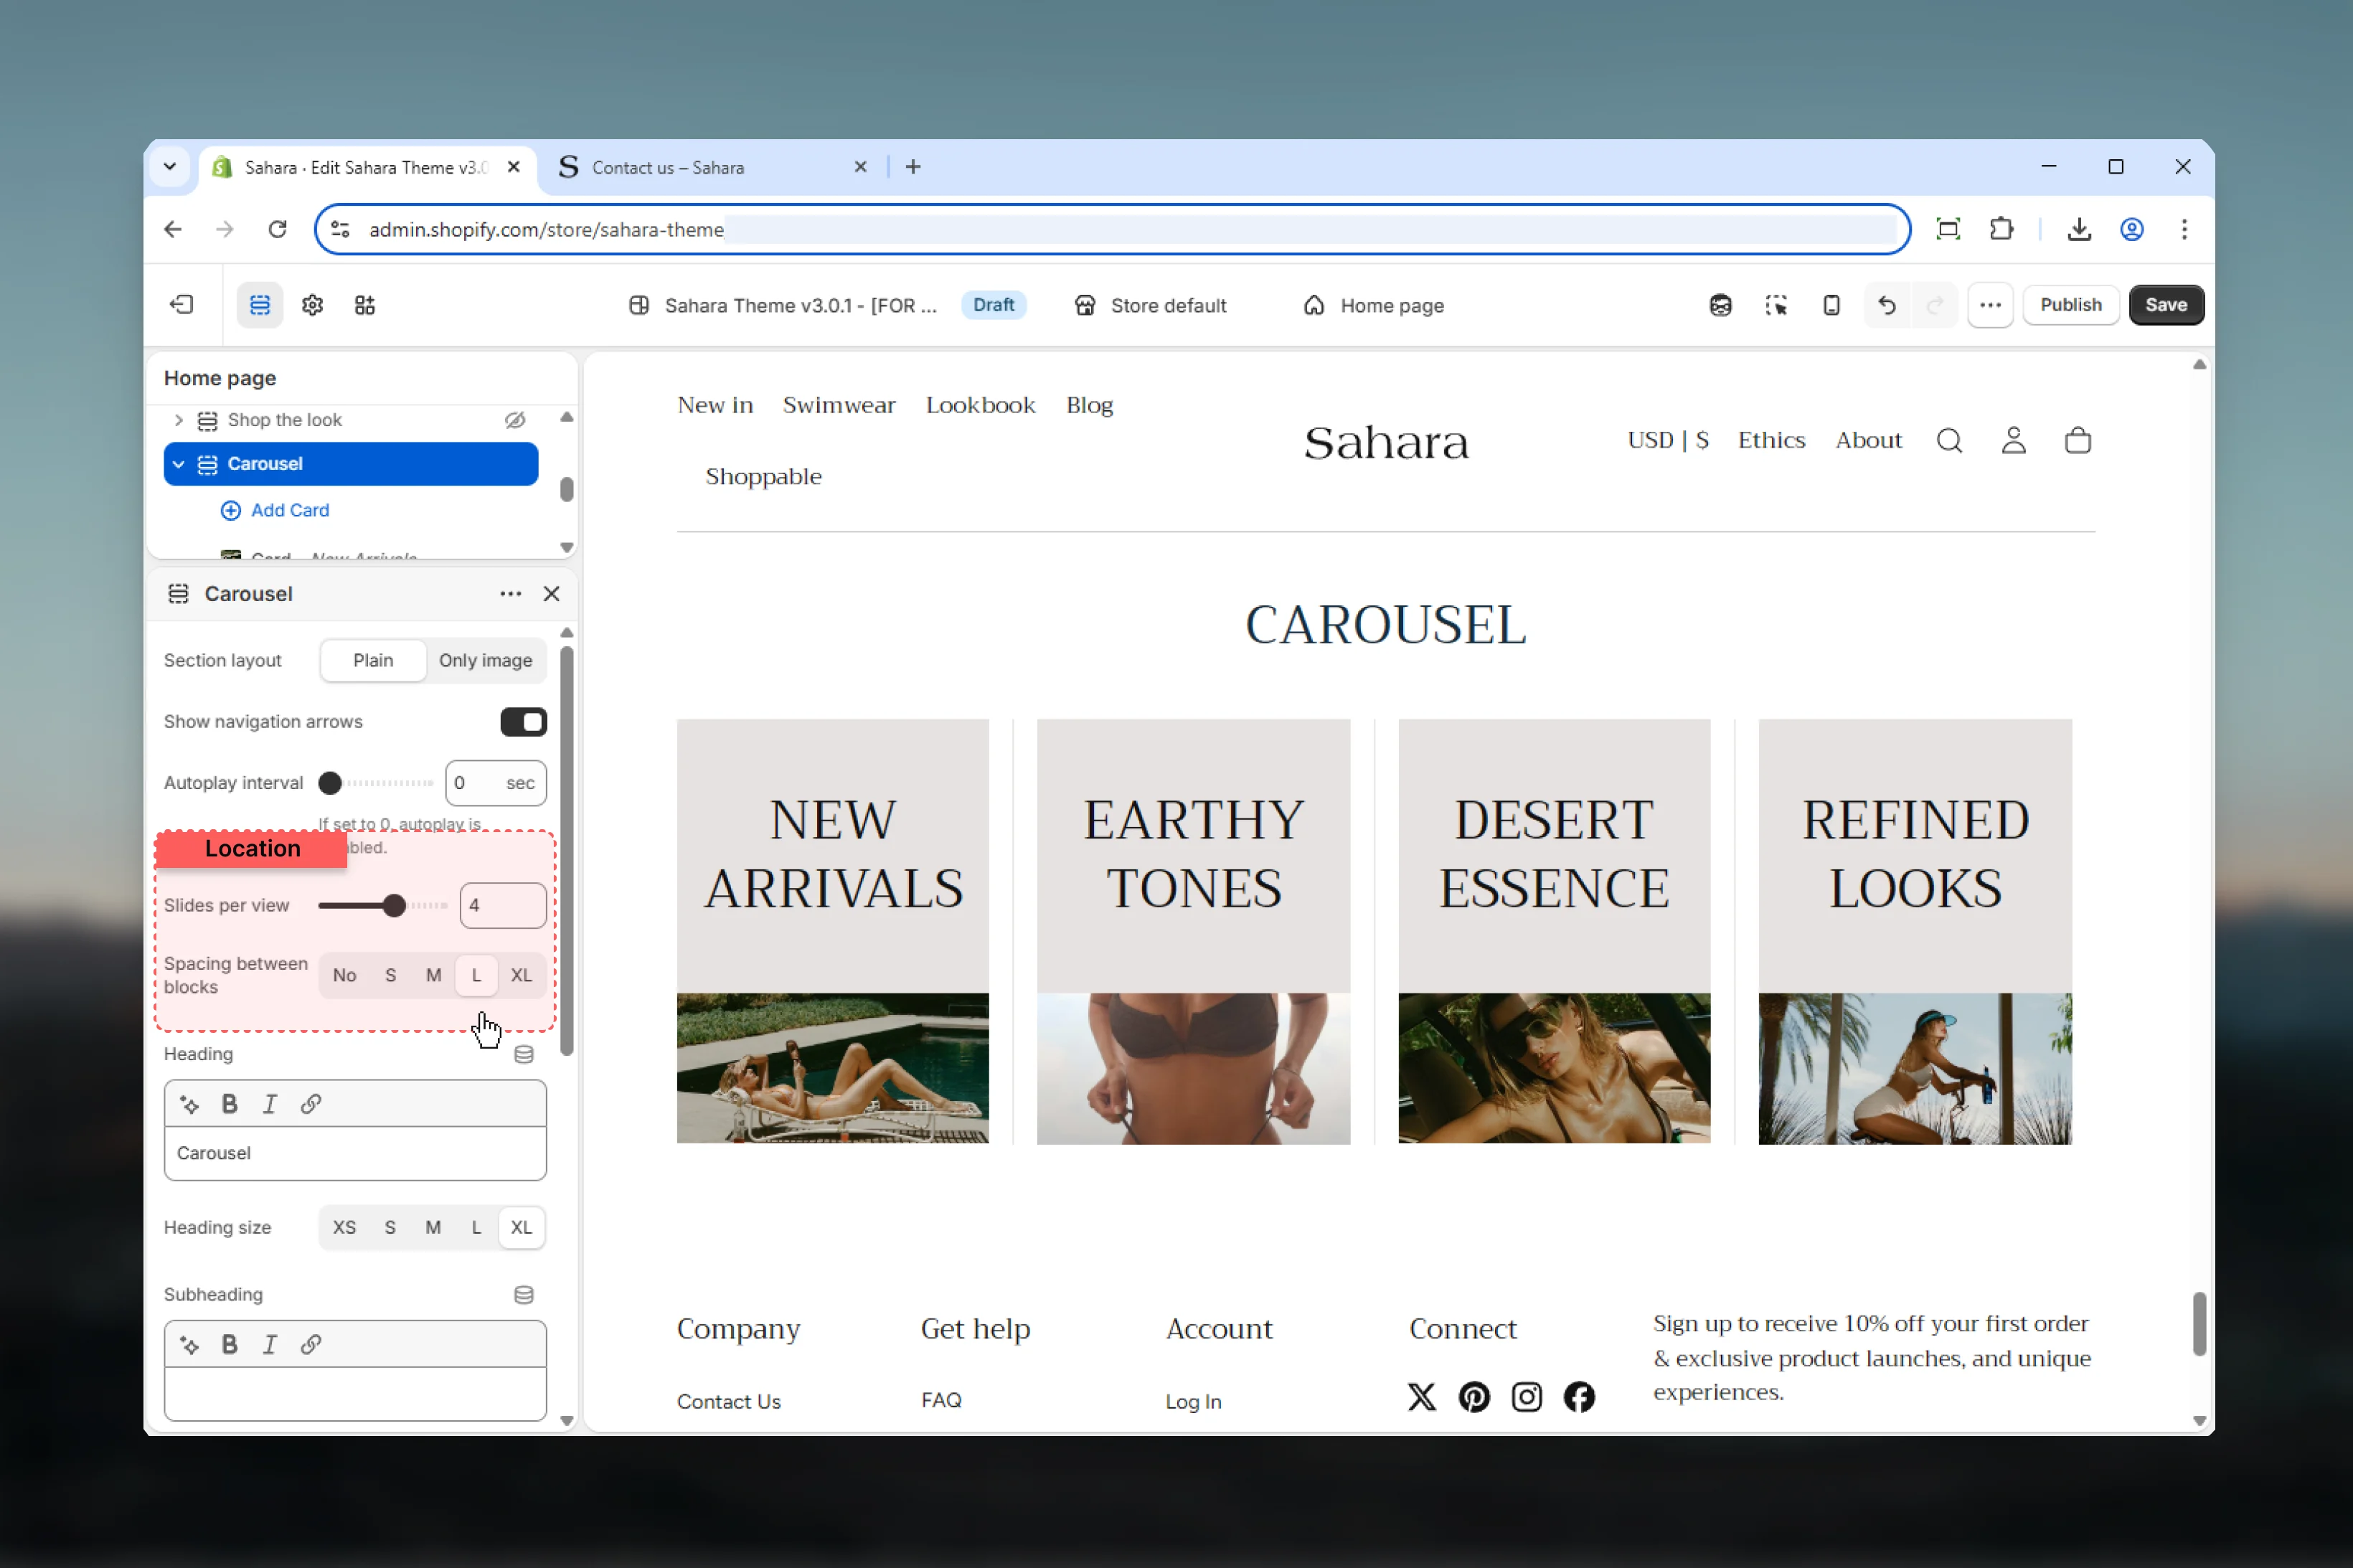Open the Facebook social link
2353x1568 pixels.
[1579, 1397]
